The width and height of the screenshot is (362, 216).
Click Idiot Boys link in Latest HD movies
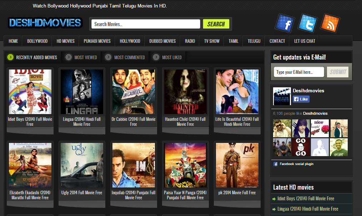306,199
